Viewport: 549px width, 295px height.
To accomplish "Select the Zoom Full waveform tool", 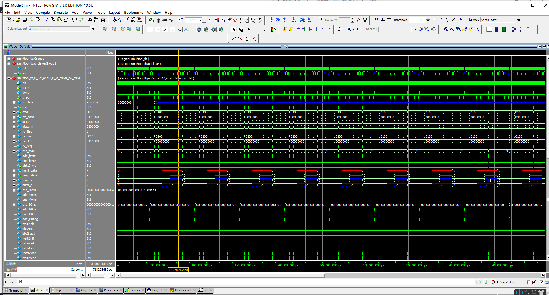I will (459, 29).
